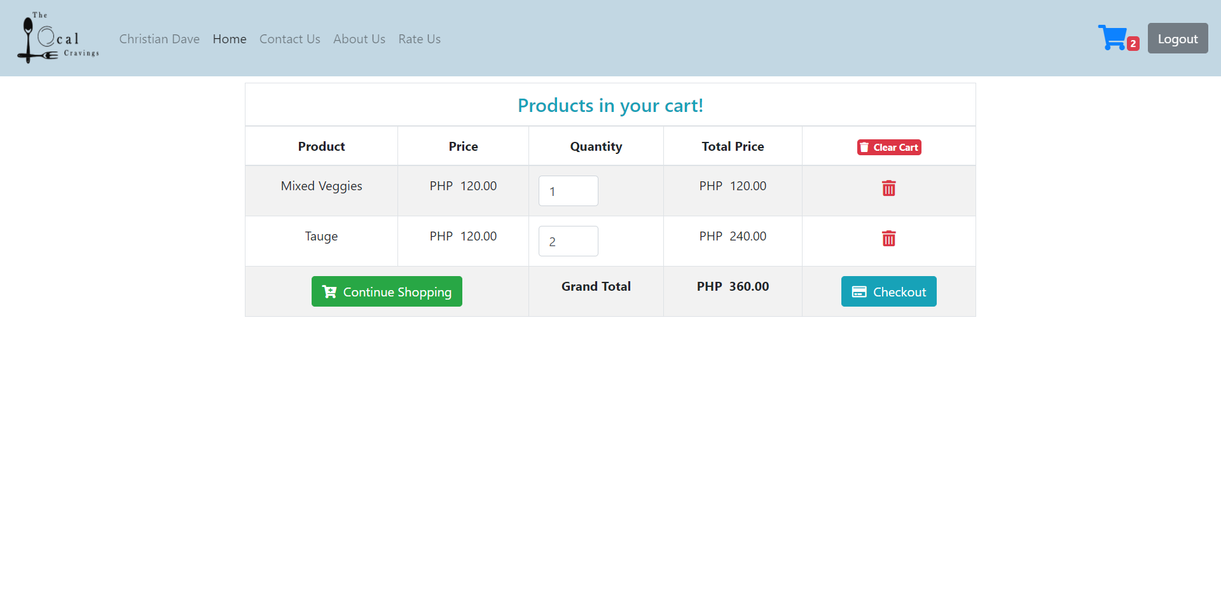
Task: Navigate to About Us
Action: tap(359, 39)
